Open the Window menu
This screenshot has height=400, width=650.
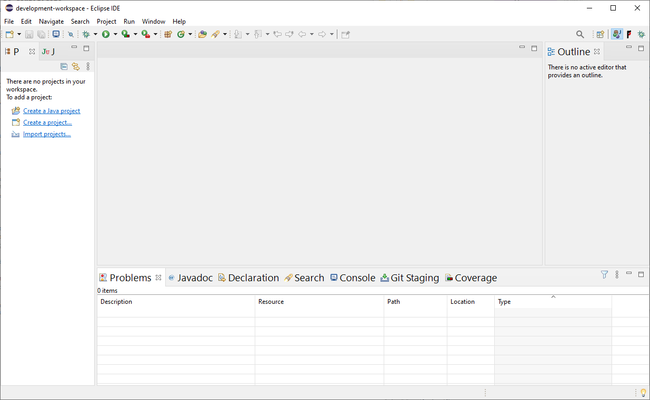tap(153, 22)
